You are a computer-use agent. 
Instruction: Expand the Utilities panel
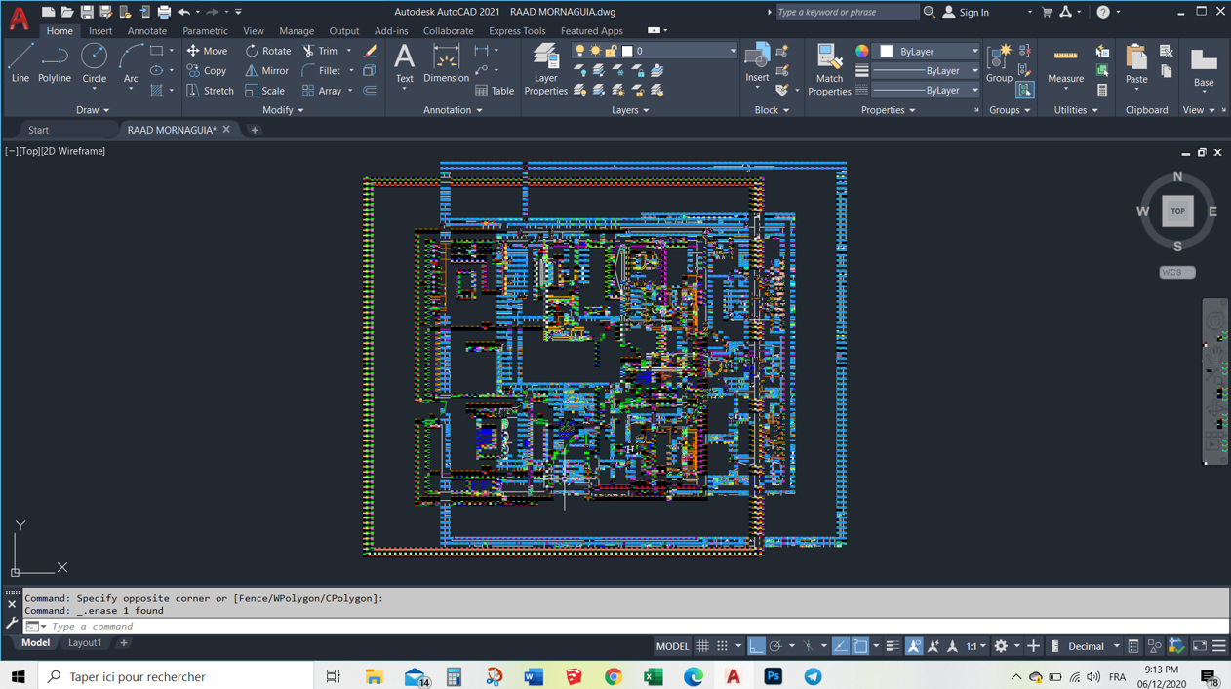pyautogui.click(x=1076, y=110)
